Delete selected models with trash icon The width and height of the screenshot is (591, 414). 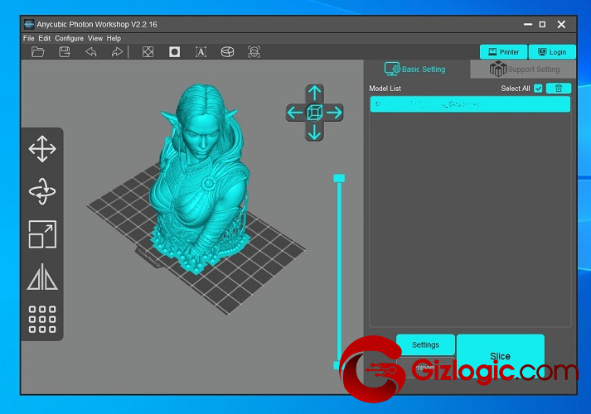559,89
